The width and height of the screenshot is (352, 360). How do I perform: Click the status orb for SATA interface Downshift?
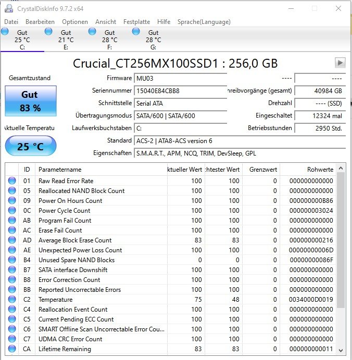pyautogui.click(x=12, y=269)
